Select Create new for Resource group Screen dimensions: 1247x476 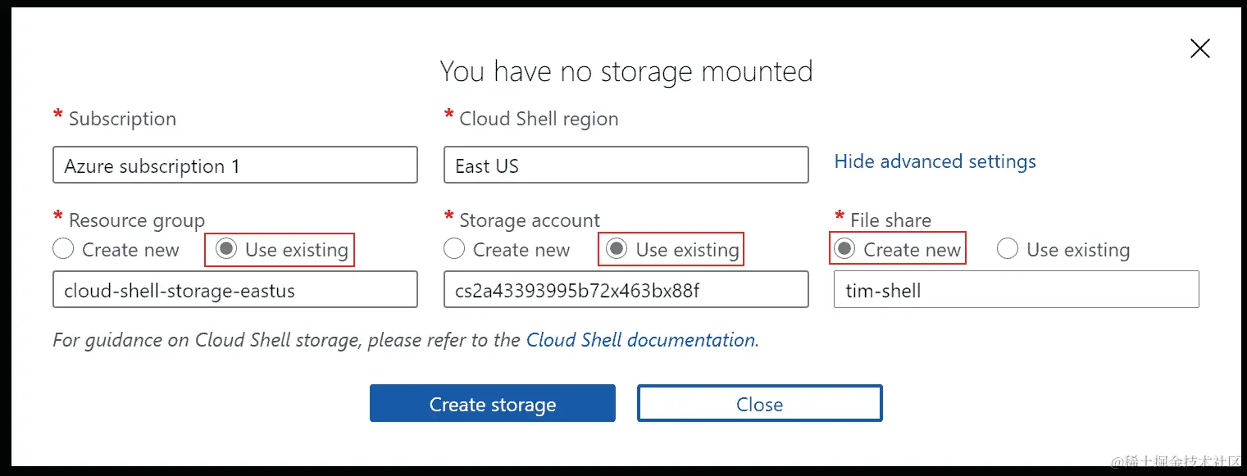tap(64, 249)
